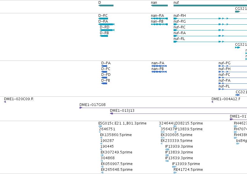
Task: Select the DME1-013J13 clone span
Action: [x=179, y=114]
